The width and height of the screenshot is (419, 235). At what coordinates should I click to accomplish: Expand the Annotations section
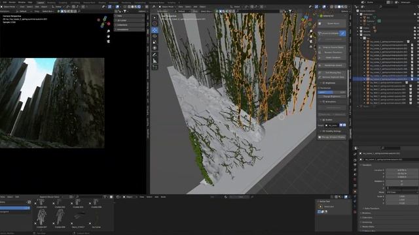tap(130, 29)
